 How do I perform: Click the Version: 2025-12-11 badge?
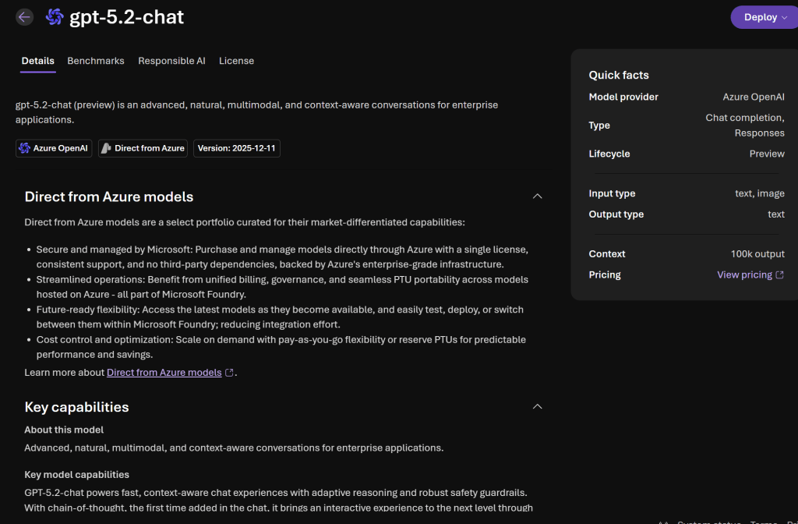(x=236, y=148)
